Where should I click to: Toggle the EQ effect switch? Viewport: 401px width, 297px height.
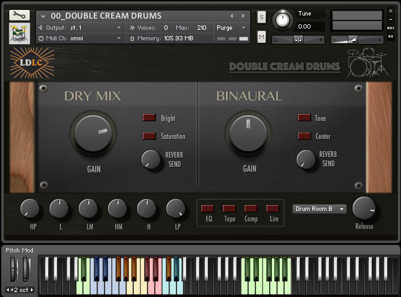pos(207,208)
